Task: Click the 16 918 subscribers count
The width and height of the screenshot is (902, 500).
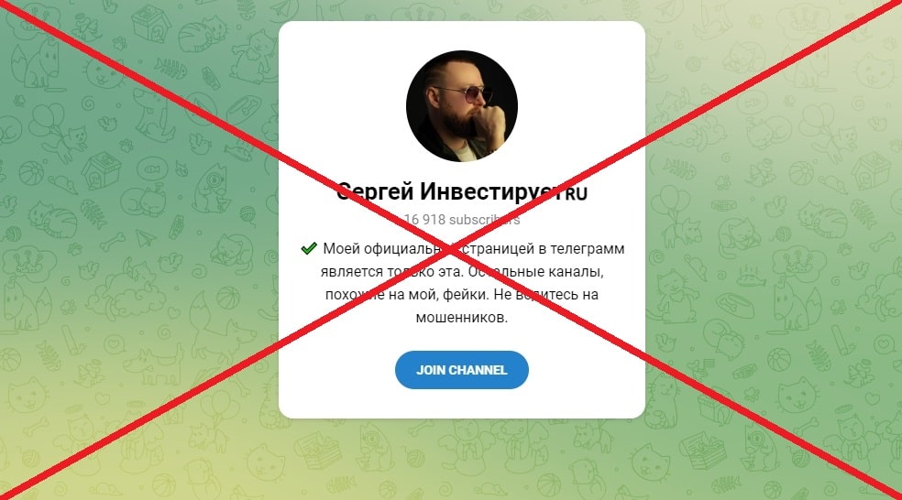Action: coord(461,220)
